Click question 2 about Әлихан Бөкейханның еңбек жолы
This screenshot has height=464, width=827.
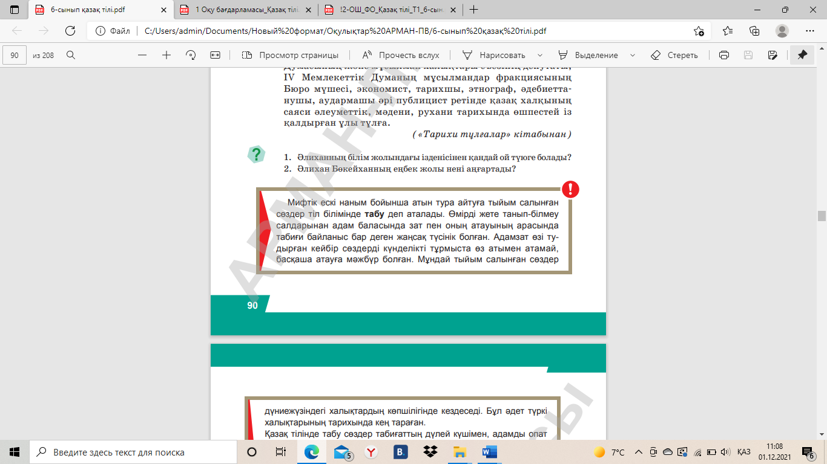tap(400, 169)
